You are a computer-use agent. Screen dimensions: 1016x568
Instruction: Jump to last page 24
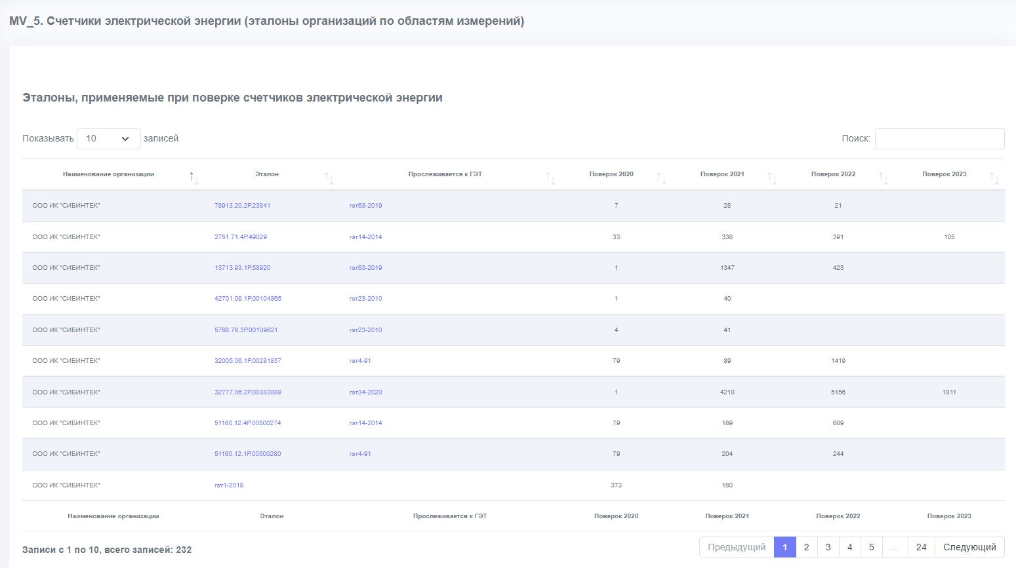click(x=921, y=547)
